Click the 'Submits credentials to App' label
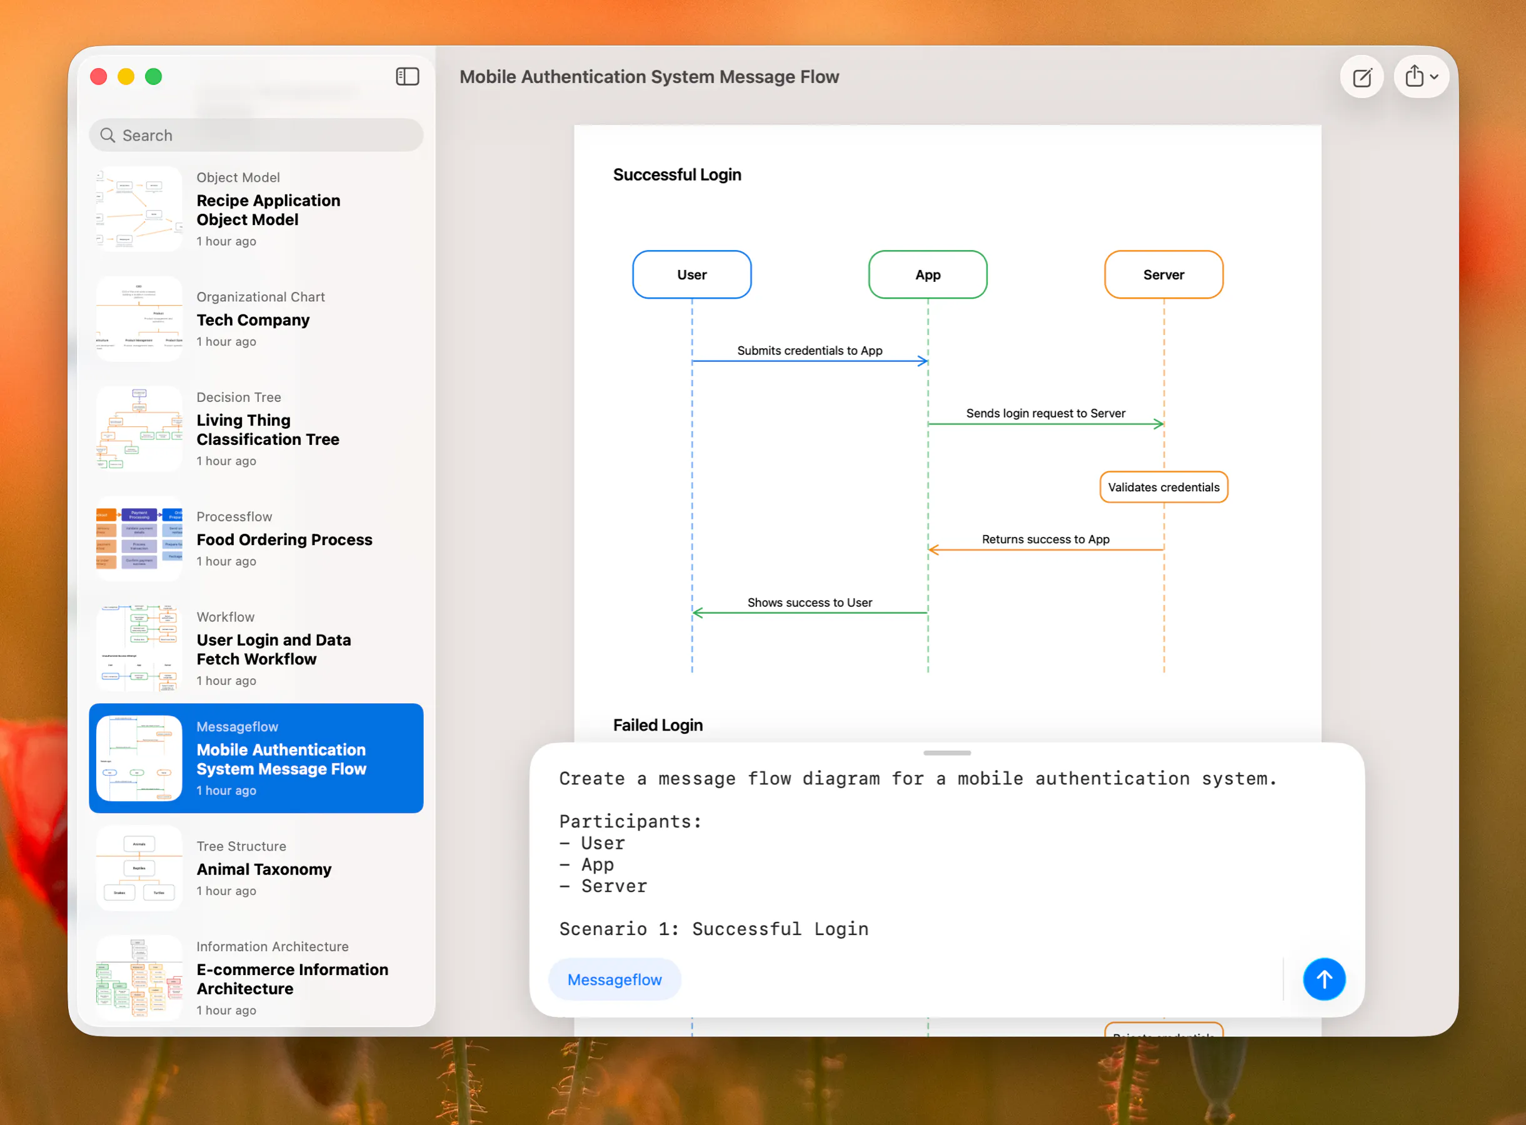 point(810,350)
